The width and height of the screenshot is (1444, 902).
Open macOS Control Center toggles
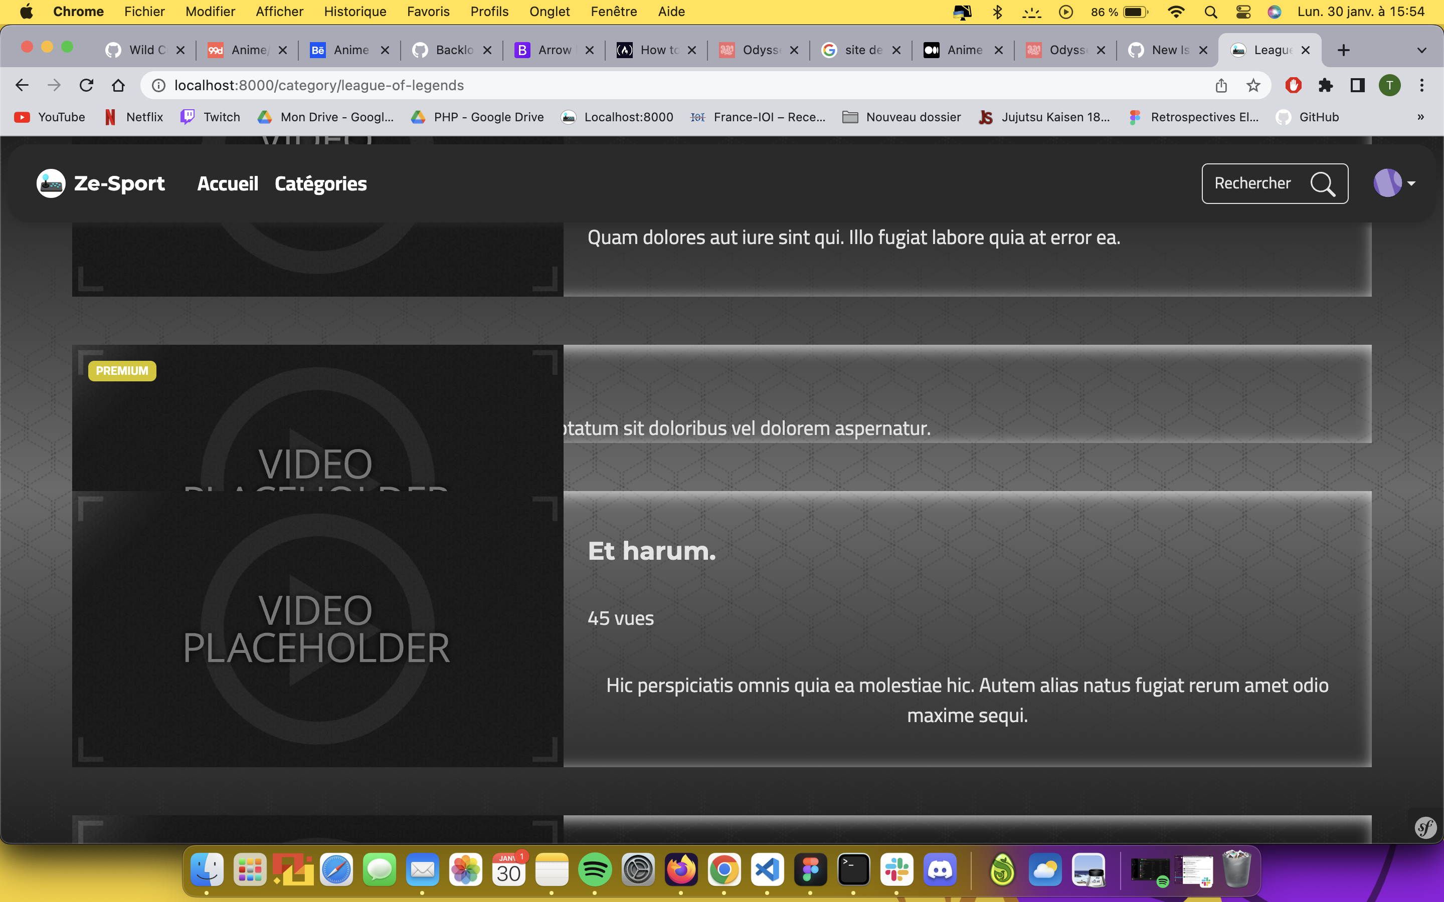click(x=1243, y=12)
